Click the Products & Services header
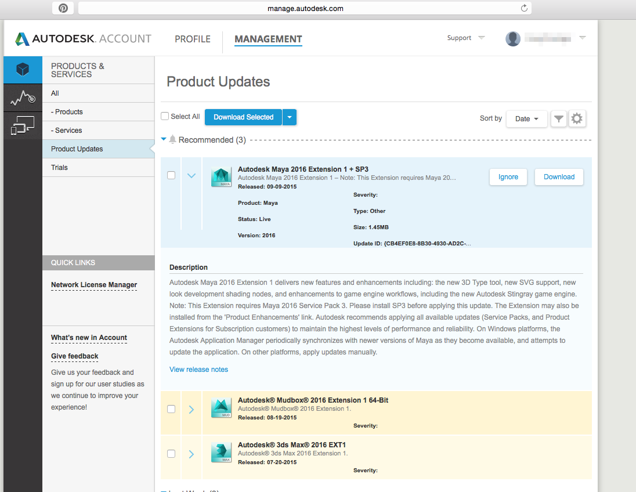Image resolution: width=636 pixels, height=492 pixels. [x=78, y=70]
